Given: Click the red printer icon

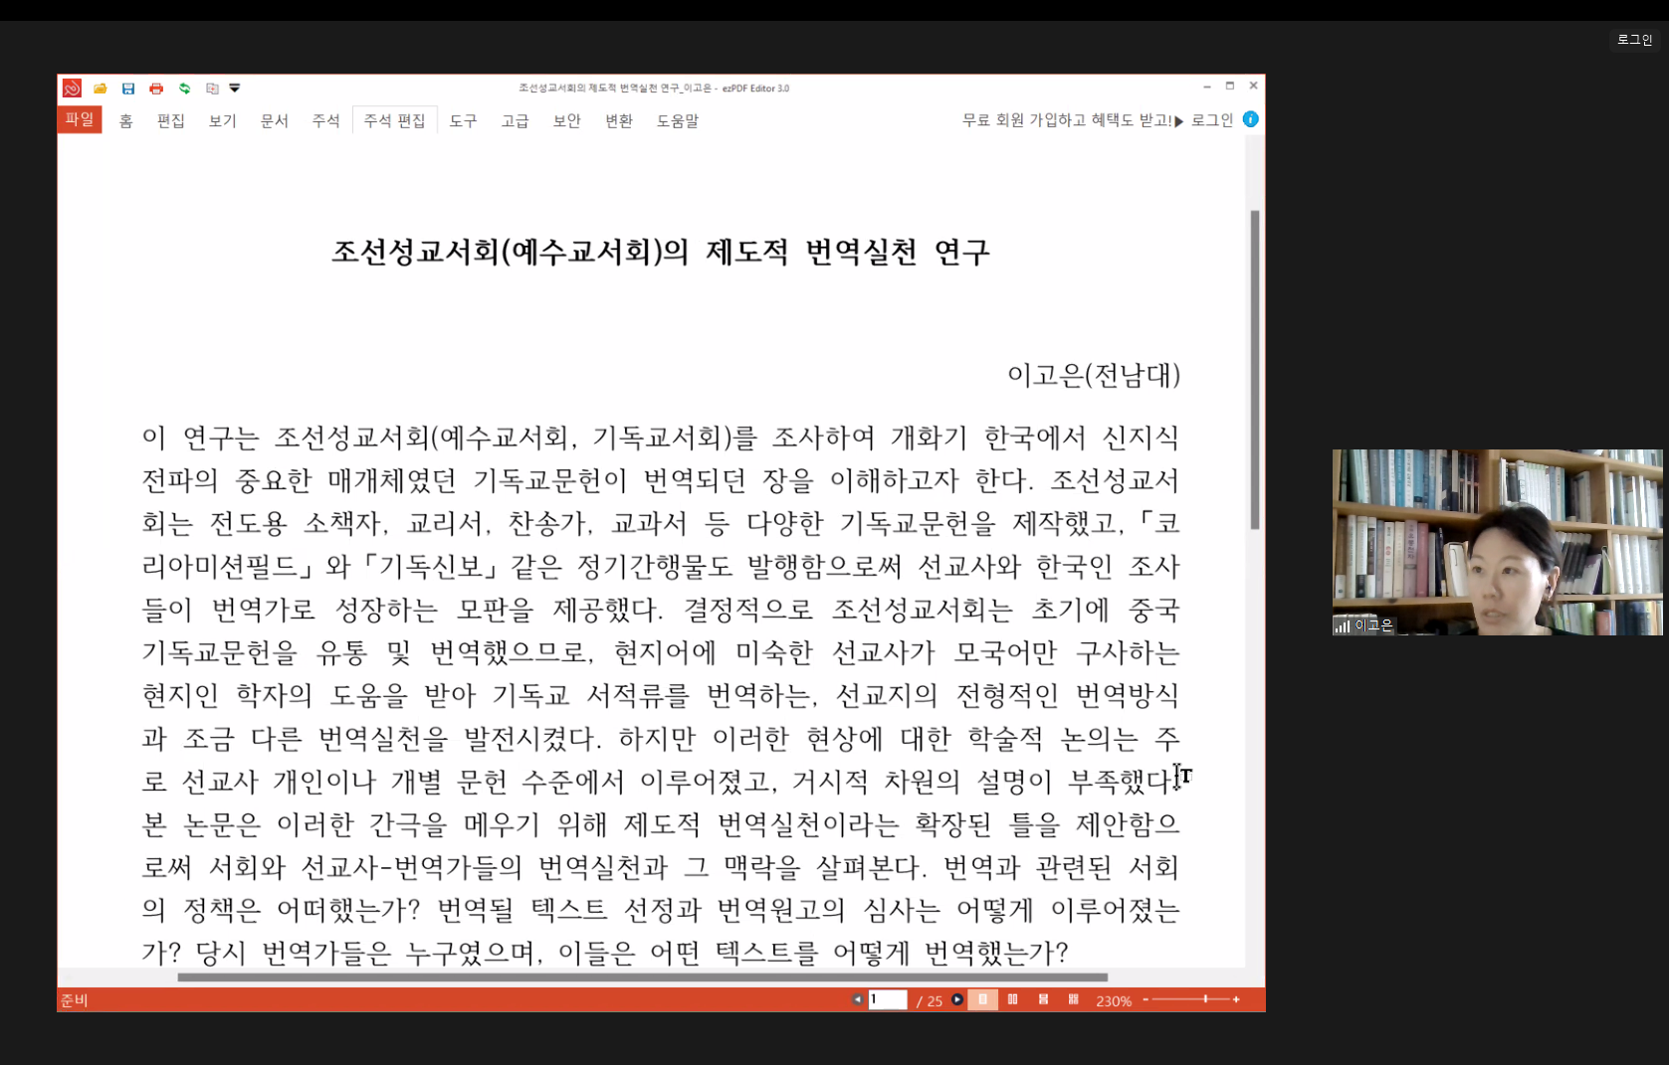Looking at the screenshot, I should (156, 89).
